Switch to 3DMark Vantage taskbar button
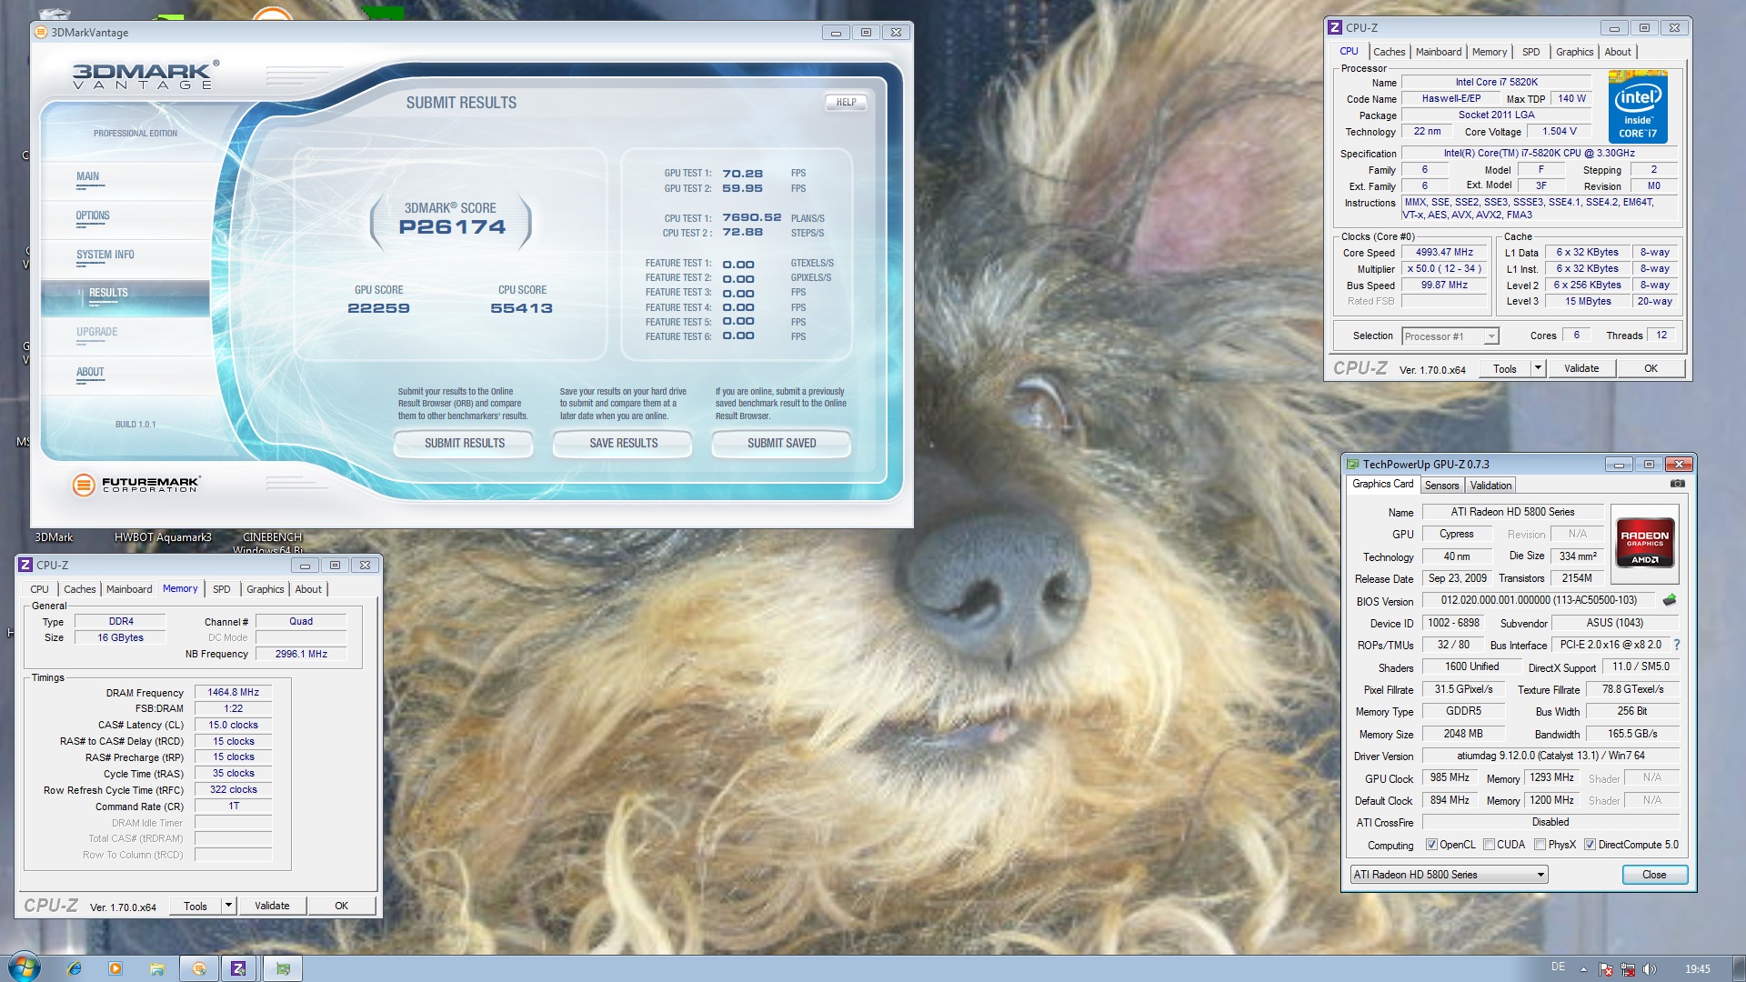The image size is (1746, 982). (x=199, y=968)
